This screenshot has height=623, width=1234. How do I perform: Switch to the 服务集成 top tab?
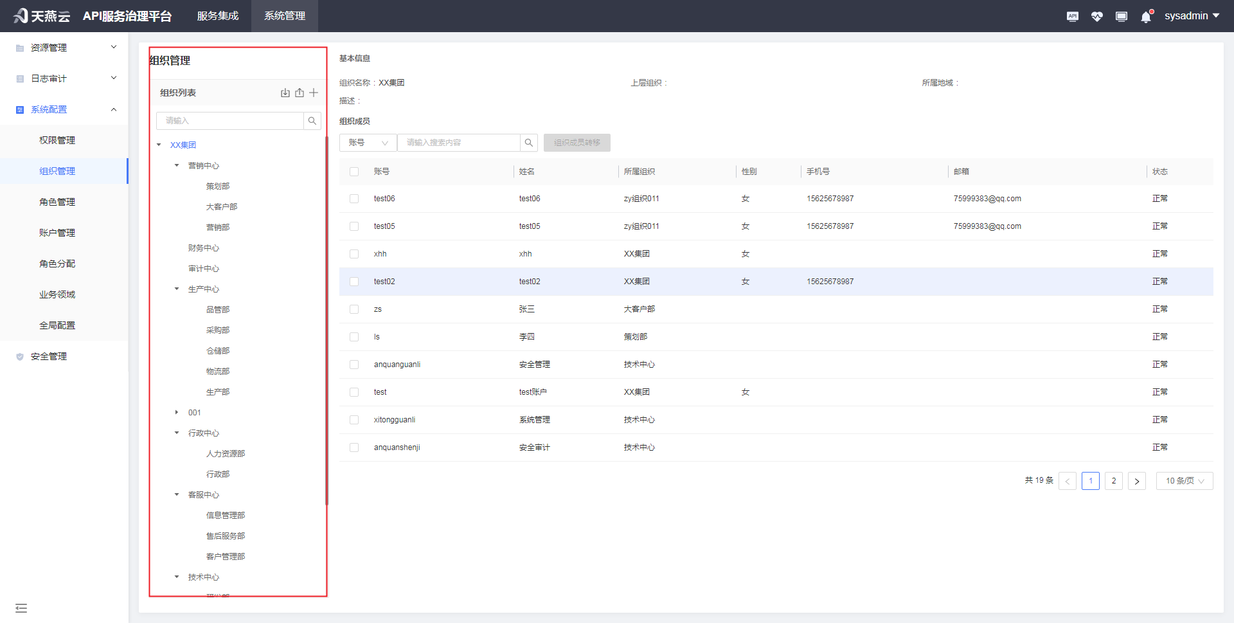pos(217,16)
